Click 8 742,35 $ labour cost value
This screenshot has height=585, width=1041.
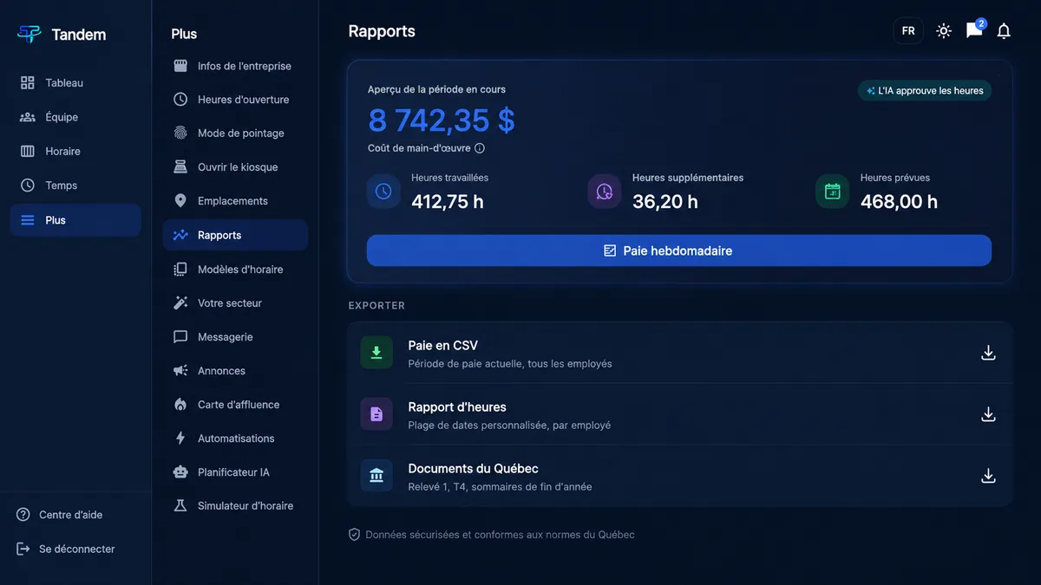(x=442, y=120)
